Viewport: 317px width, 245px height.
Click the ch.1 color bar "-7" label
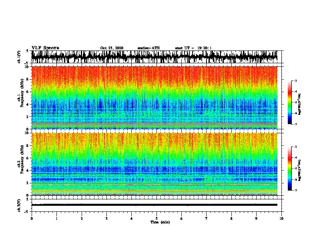[295, 124]
